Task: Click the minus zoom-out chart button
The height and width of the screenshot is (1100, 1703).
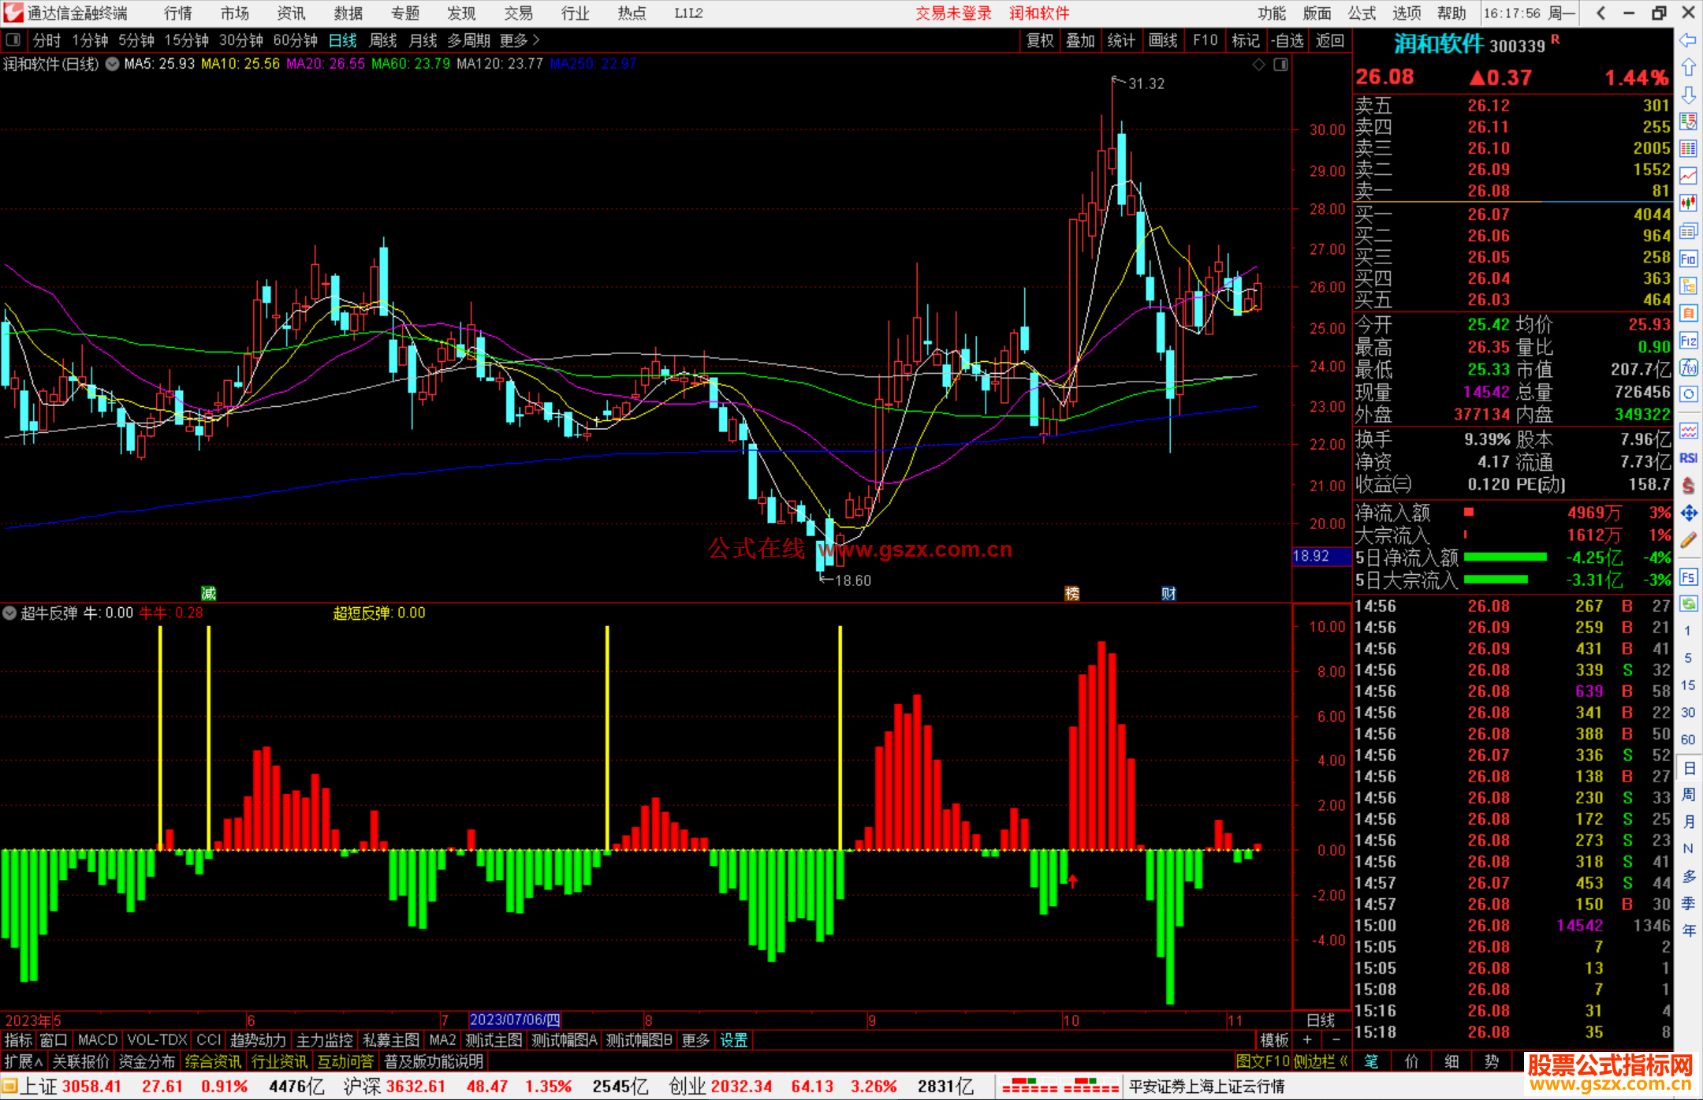Action: click(1336, 1040)
